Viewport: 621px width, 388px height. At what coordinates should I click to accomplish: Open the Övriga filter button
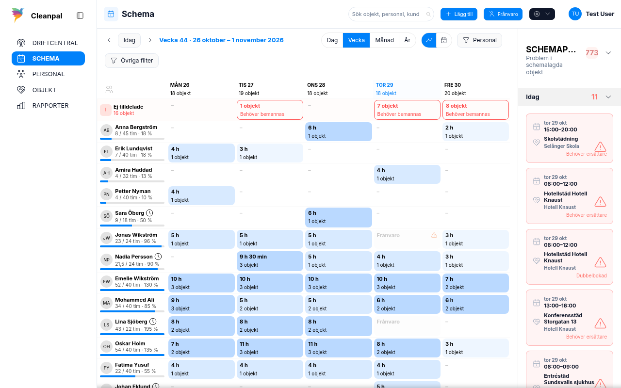point(132,61)
